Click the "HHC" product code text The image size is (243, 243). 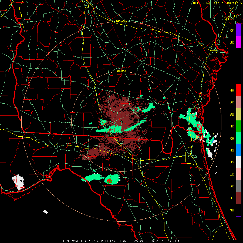[x=237, y=16]
